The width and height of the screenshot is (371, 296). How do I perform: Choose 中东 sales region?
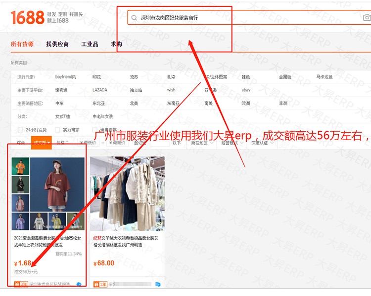pos(59,104)
